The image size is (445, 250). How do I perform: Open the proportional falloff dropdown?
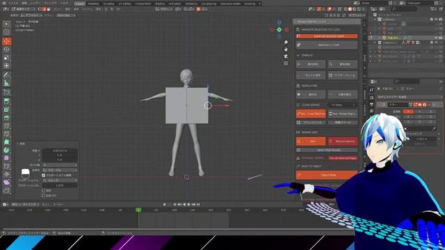point(60,181)
